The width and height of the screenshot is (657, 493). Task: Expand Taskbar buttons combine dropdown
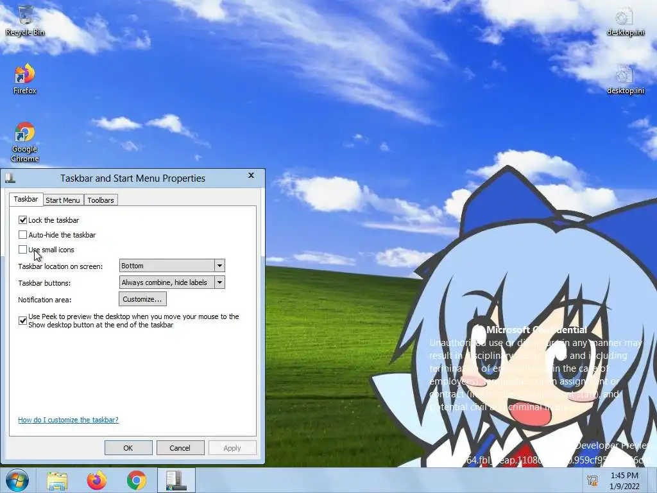pyautogui.click(x=219, y=282)
